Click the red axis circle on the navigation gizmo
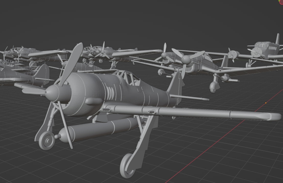 (x=281, y=2)
